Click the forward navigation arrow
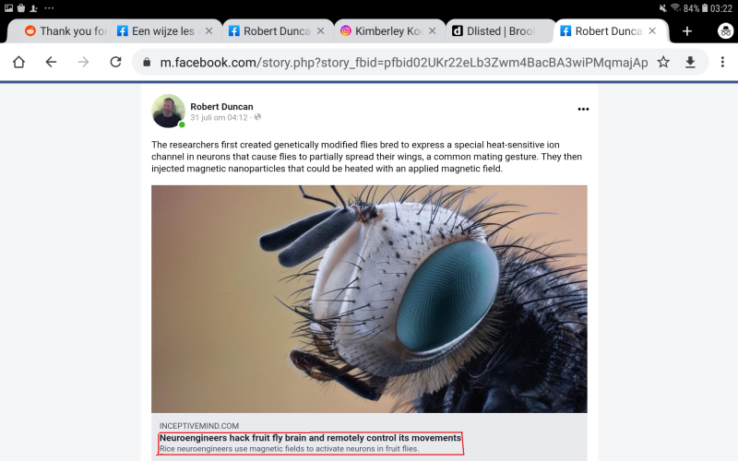This screenshot has height=461, width=738. point(83,62)
